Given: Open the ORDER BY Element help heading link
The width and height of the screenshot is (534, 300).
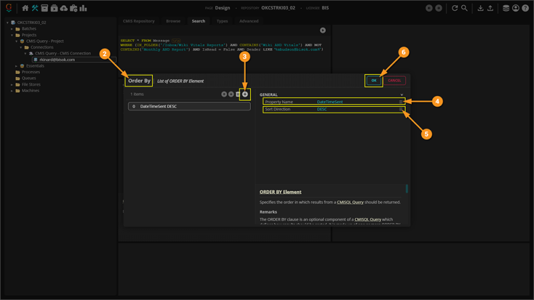Looking at the screenshot, I should [280, 192].
